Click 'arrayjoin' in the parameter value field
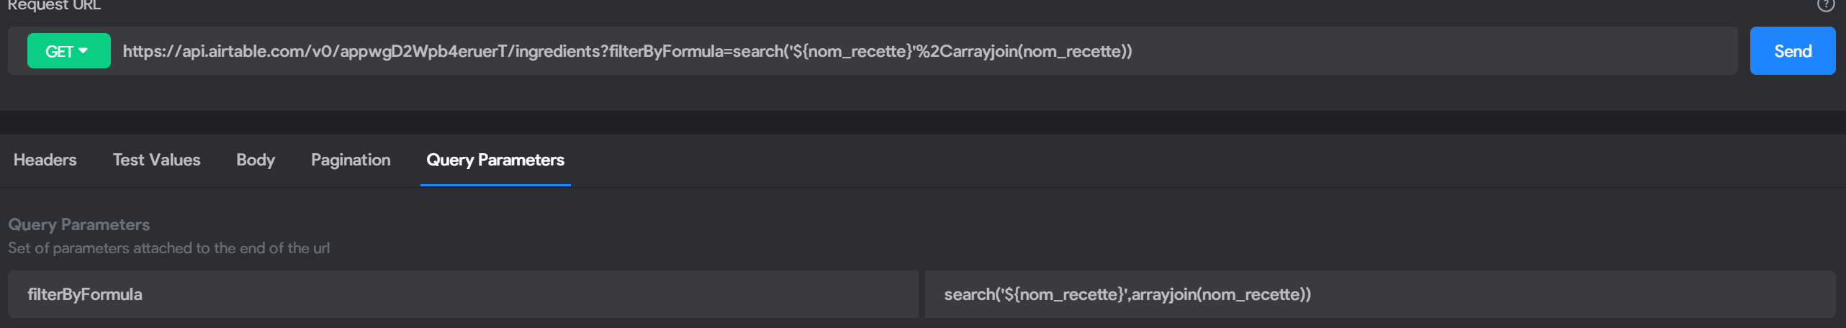Screen dimensions: 1846x328 point(1163,294)
